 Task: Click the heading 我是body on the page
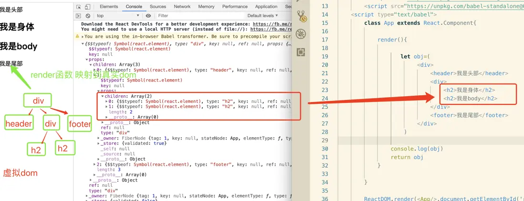(19, 46)
